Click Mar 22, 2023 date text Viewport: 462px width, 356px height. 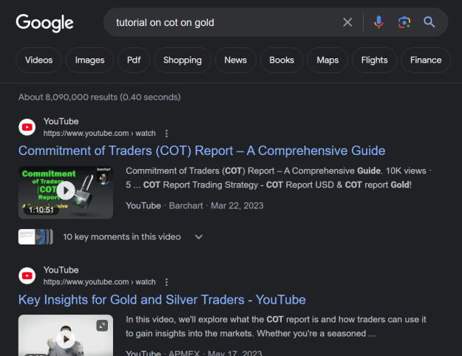coord(237,205)
